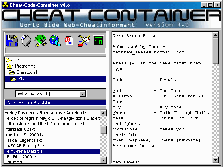Screen dimensions: 223x167
Task: Click the 'god' cheat code line
Action: click(147, 91)
